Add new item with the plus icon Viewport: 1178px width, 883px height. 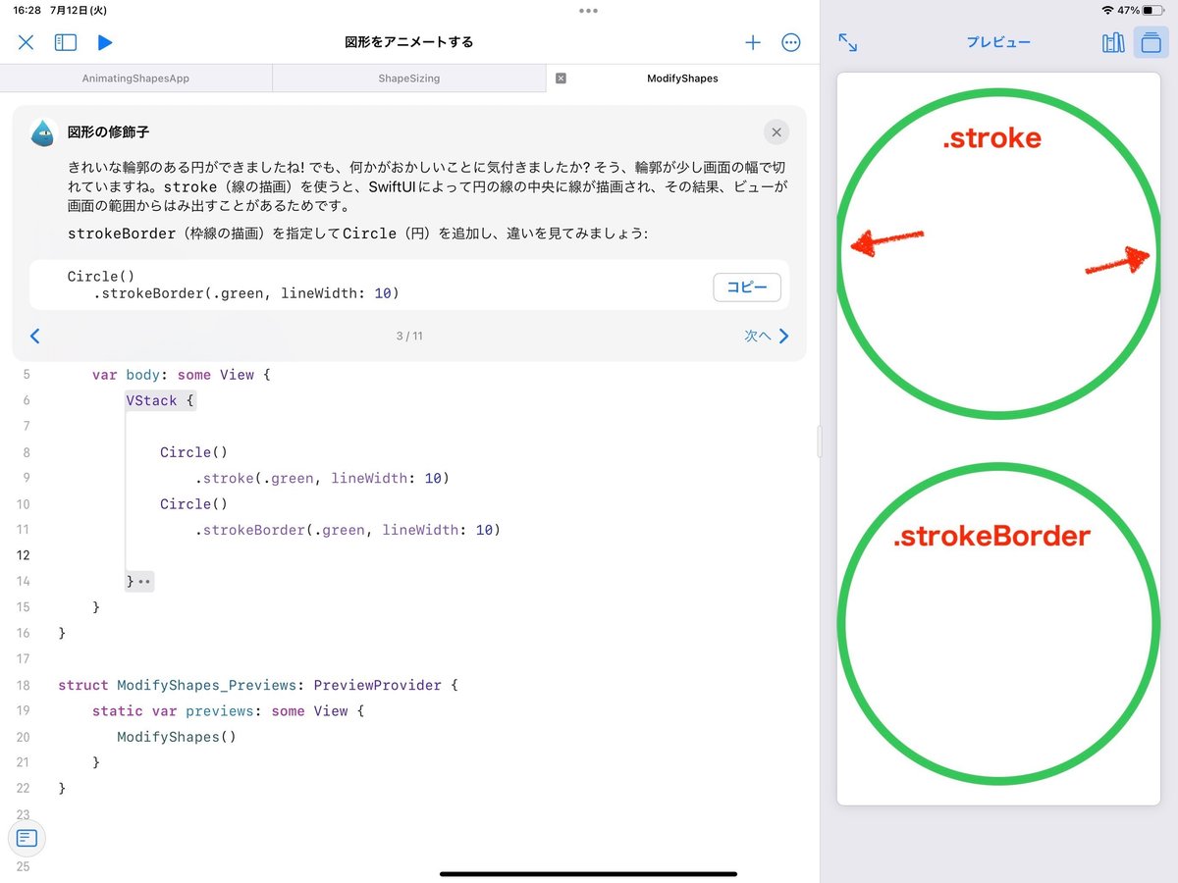tap(753, 42)
